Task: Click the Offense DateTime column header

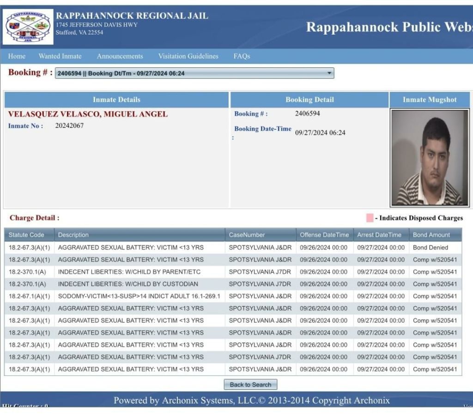Action: point(324,235)
